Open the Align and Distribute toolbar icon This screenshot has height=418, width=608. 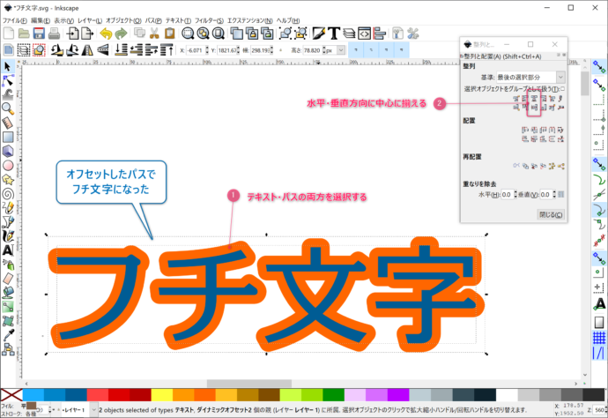click(x=379, y=34)
